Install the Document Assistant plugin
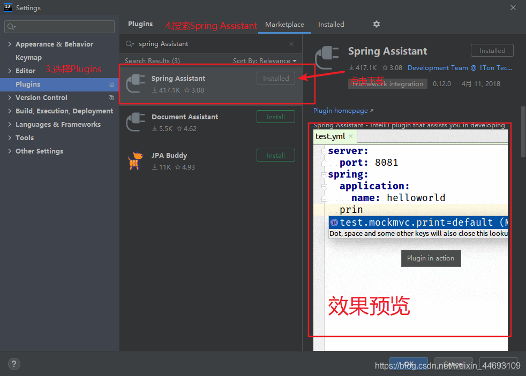This screenshot has height=376, width=526. click(276, 117)
